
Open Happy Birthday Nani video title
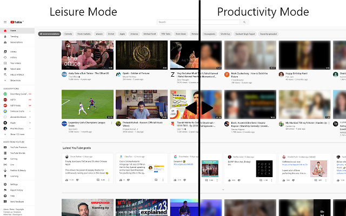[296, 73]
